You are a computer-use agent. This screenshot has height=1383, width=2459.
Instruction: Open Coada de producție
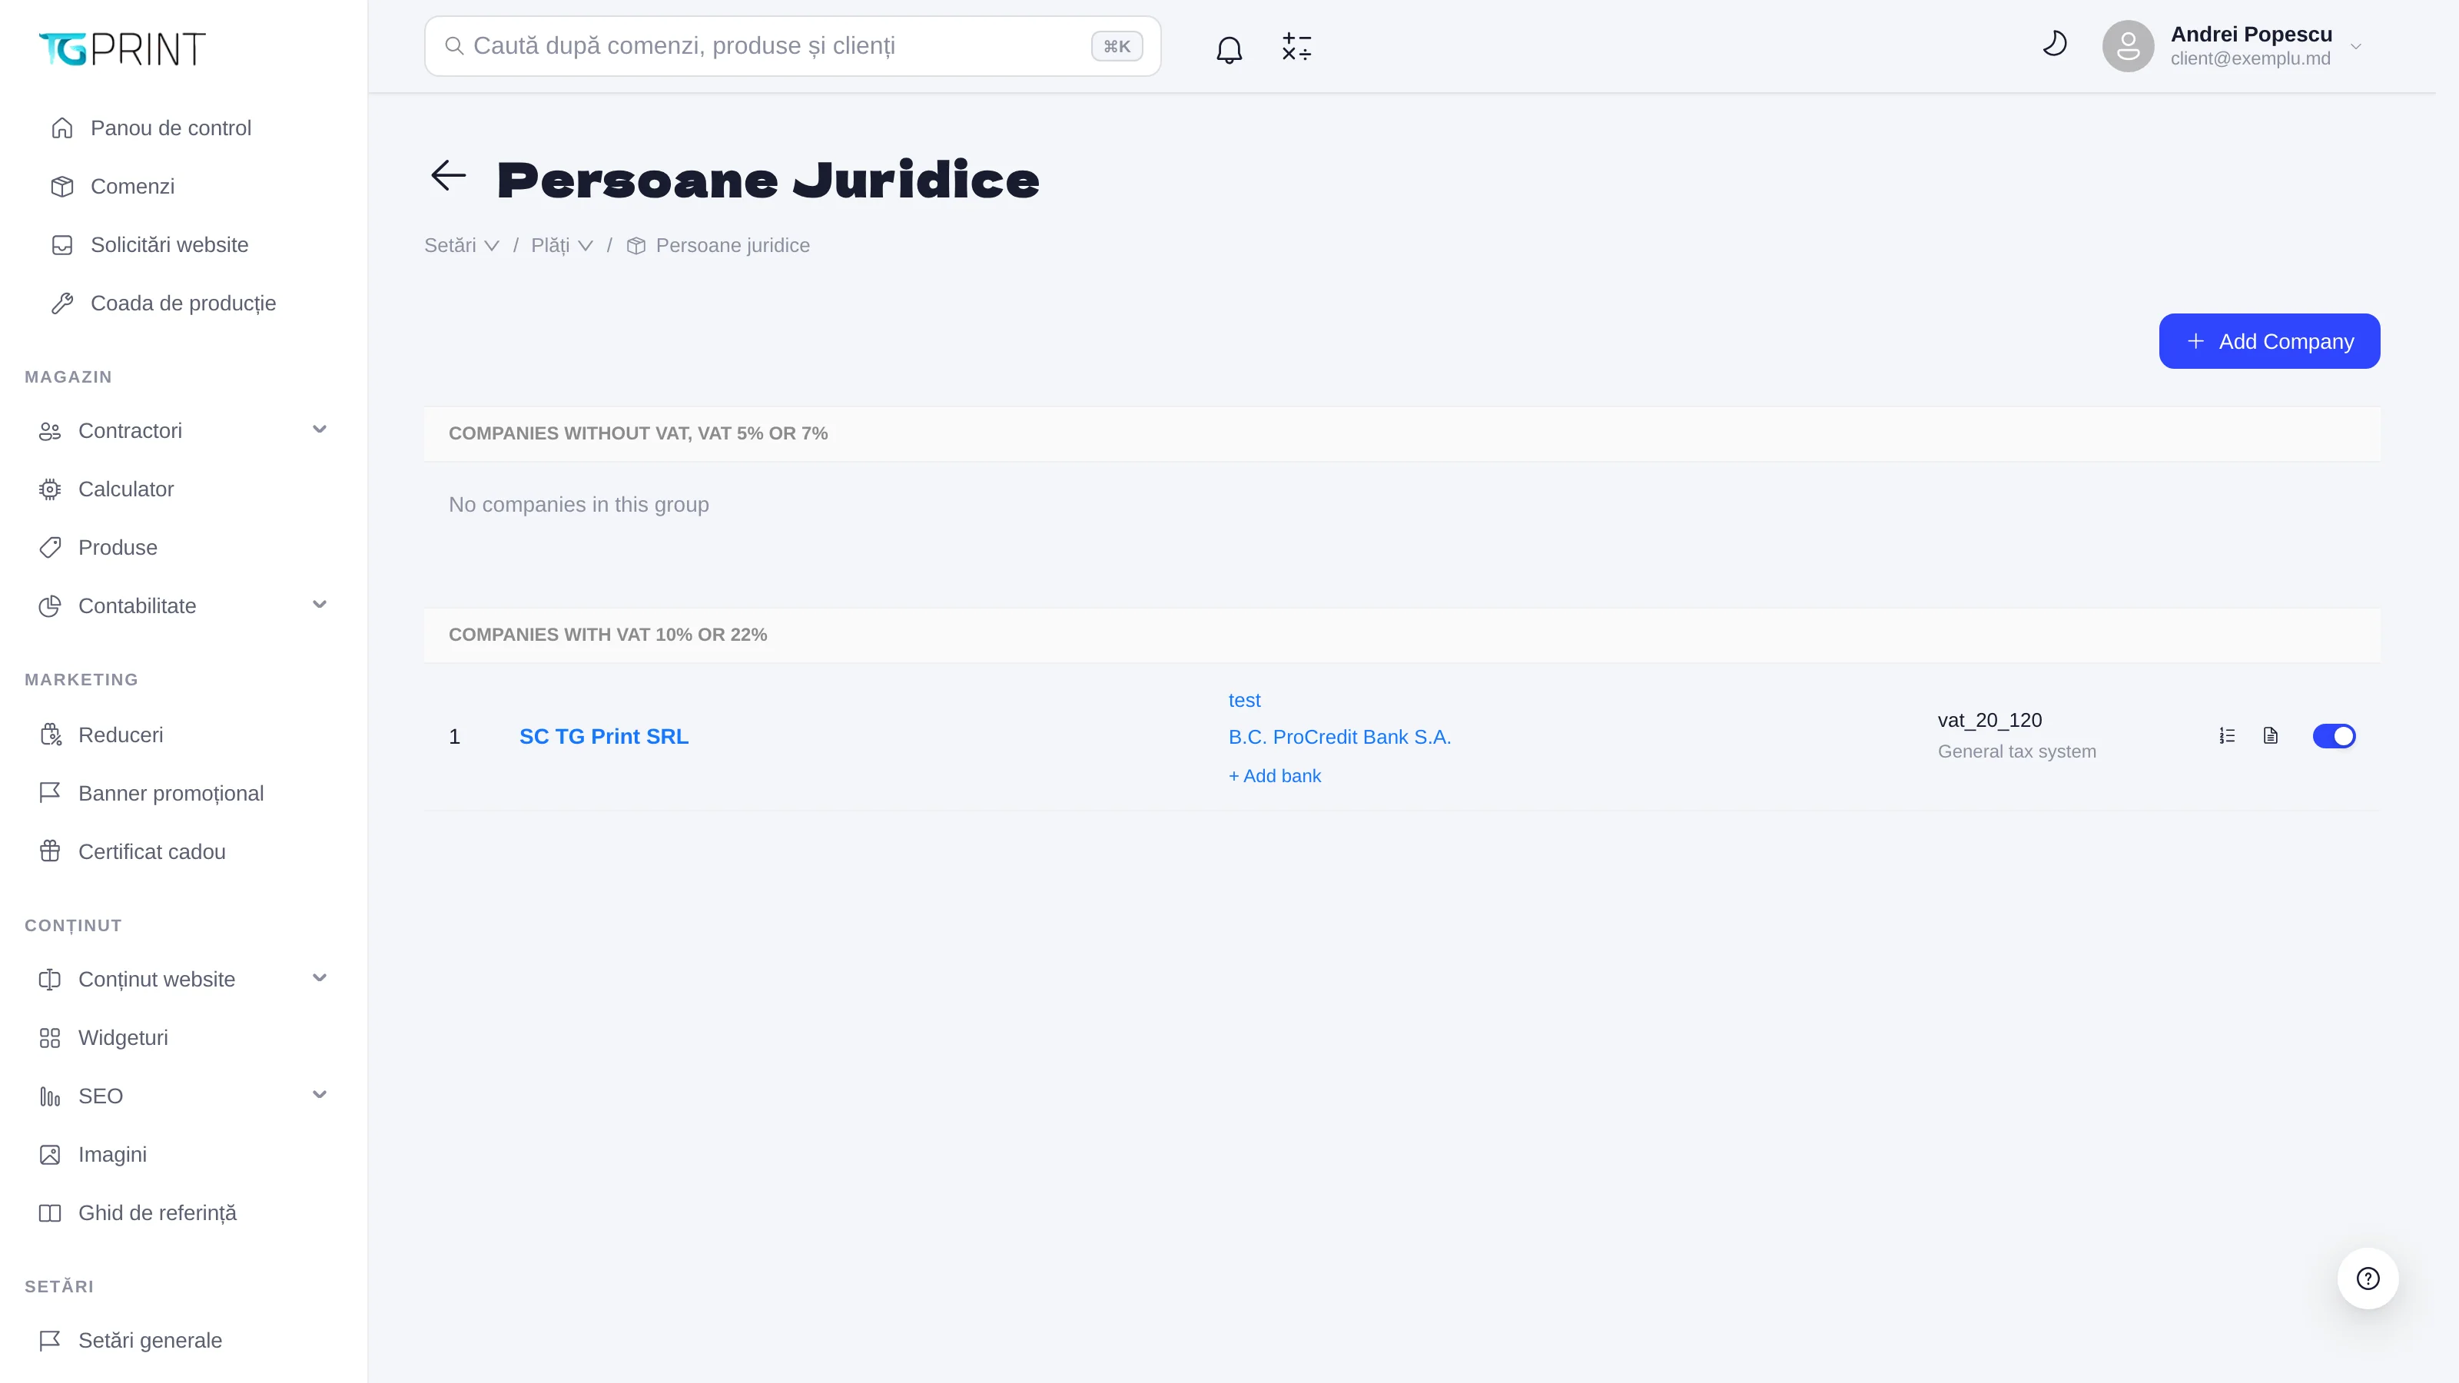[184, 303]
